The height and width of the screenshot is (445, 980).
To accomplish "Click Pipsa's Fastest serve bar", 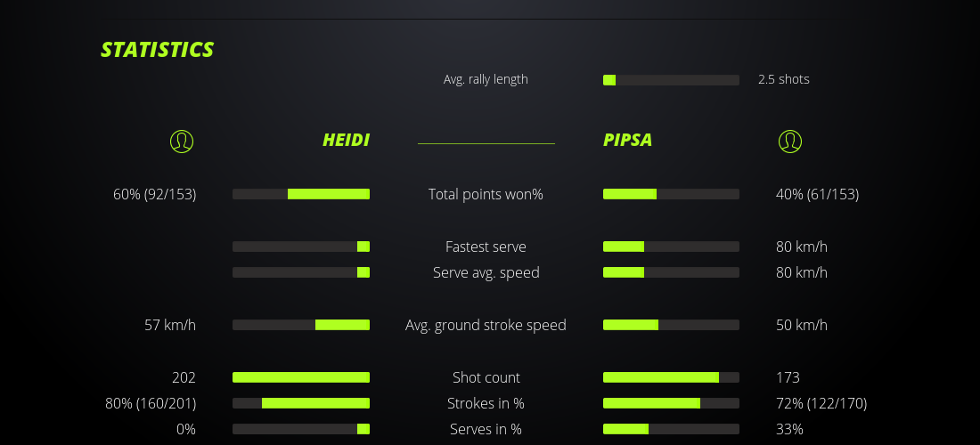I will pyautogui.click(x=671, y=247).
